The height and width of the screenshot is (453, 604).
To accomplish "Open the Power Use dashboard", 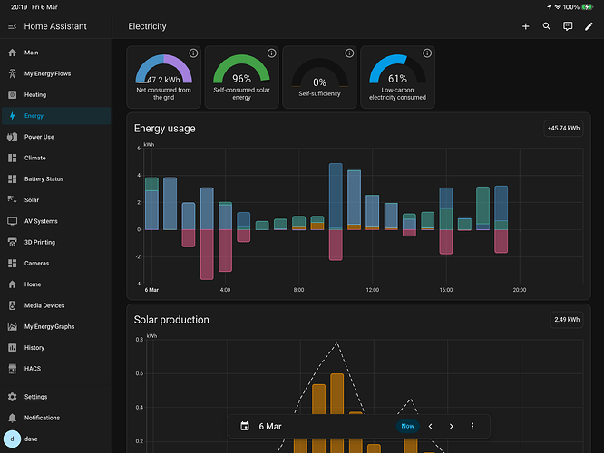I will tap(56, 137).
